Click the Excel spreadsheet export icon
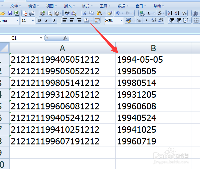This screenshot has height=169, width=200. pos(17,13)
